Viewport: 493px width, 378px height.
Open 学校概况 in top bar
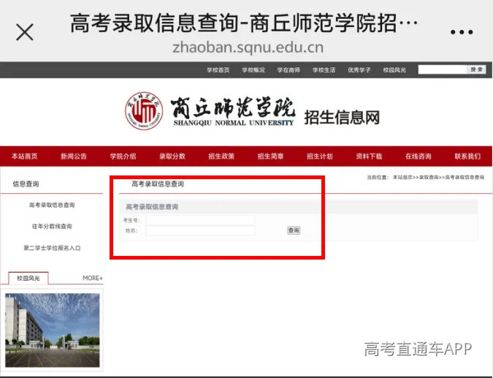pyautogui.click(x=253, y=70)
